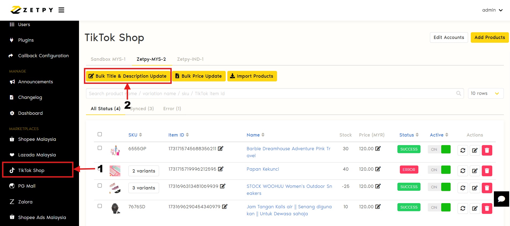The width and height of the screenshot is (510, 226).
Task: Click the sync icon for Barbie Dreamhouse row
Action: [x=463, y=150]
